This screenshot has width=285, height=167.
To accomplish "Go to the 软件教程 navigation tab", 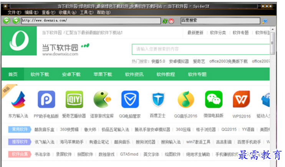I will [x=166, y=74].
